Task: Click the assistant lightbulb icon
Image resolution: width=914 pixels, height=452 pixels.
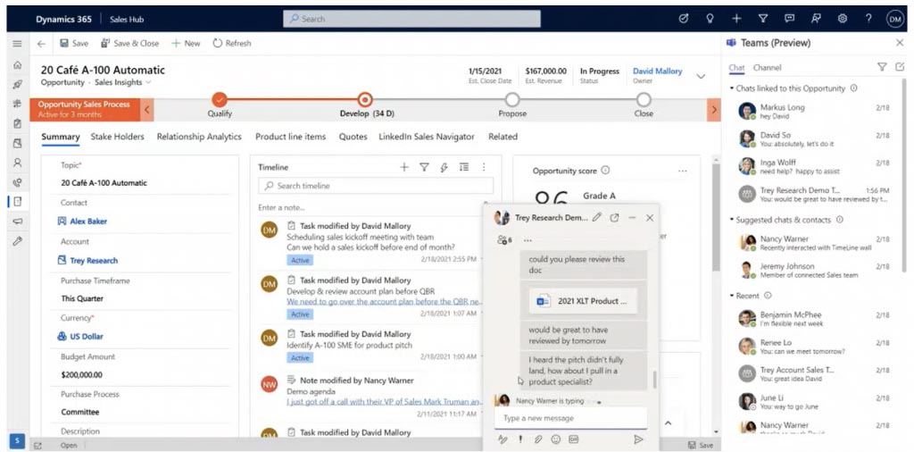Action: (x=710, y=19)
